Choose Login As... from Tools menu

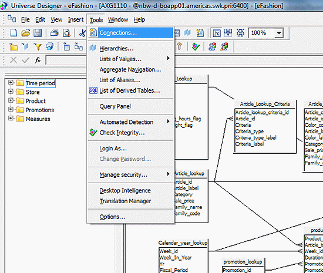click(x=130, y=149)
